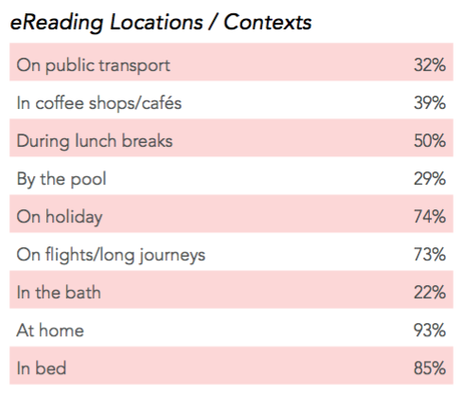Select the 'On flights/long journeys' label
The height and width of the screenshot is (395, 463).
(111, 255)
